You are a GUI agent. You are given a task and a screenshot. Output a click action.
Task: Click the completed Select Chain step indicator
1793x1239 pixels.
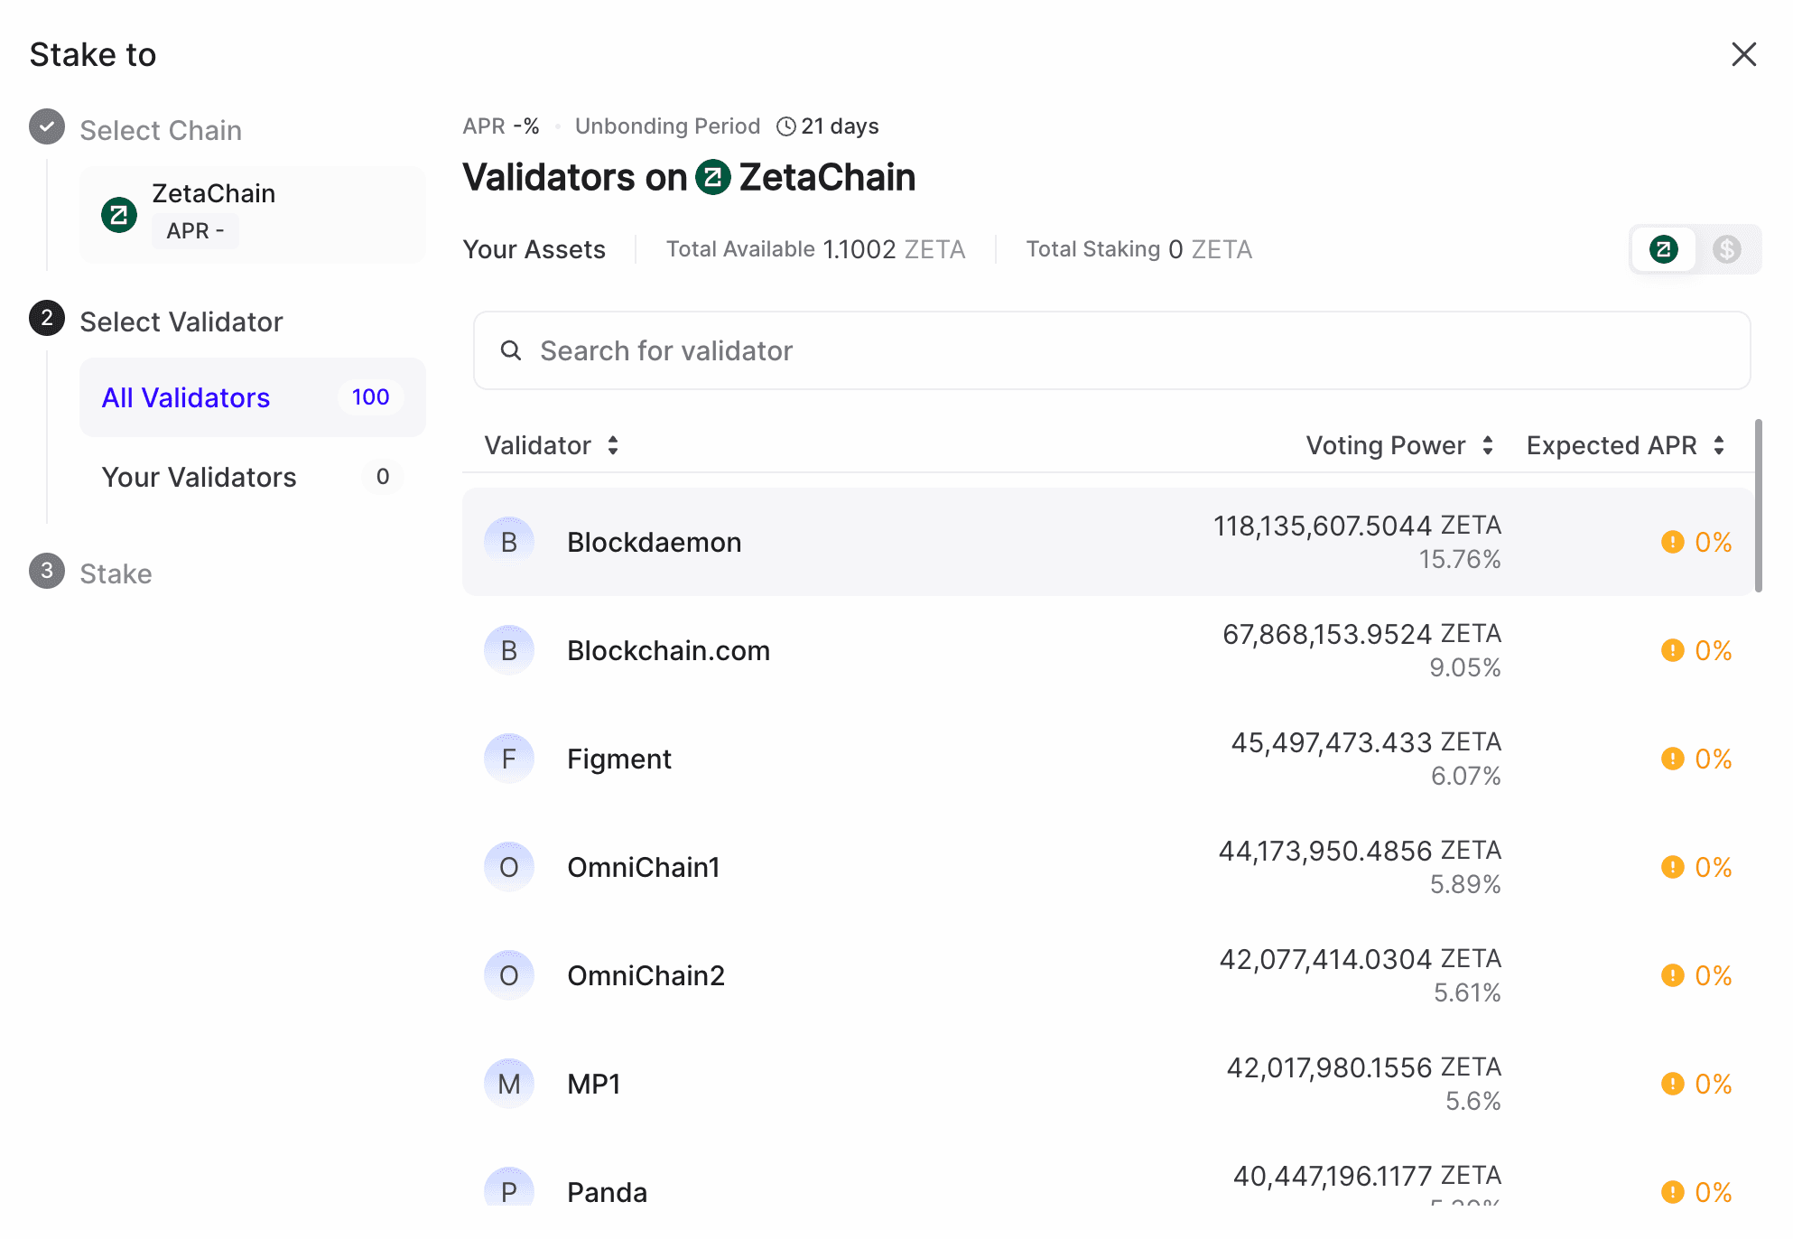click(x=46, y=126)
